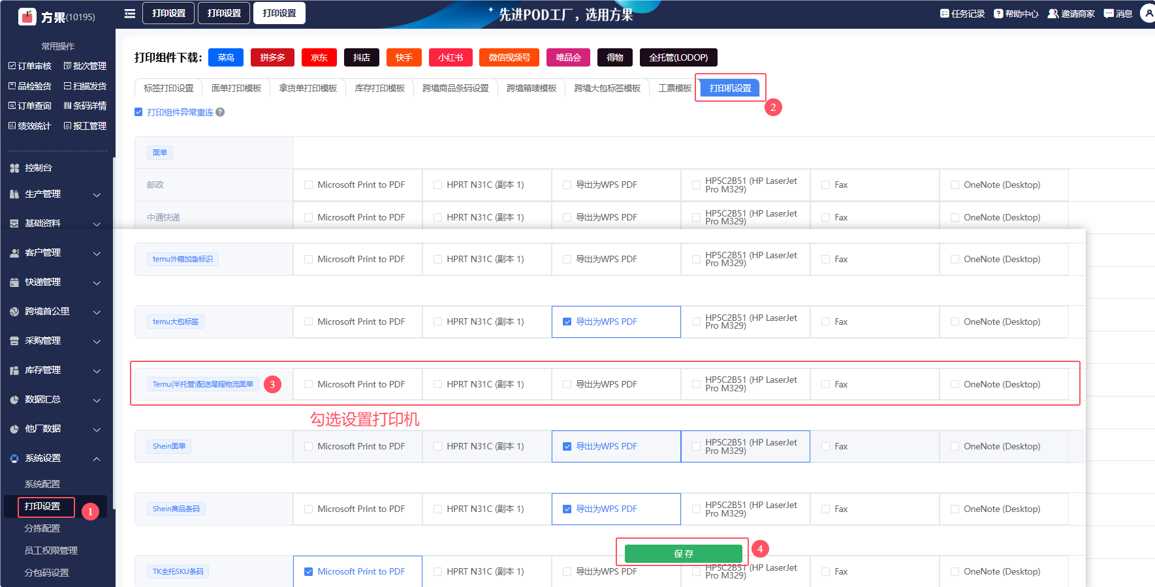Check OneNote (Desktop) for 中通快递 row
Viewport: 1155px width, 587px height.
pyautogui.click(x=955, y=218)
